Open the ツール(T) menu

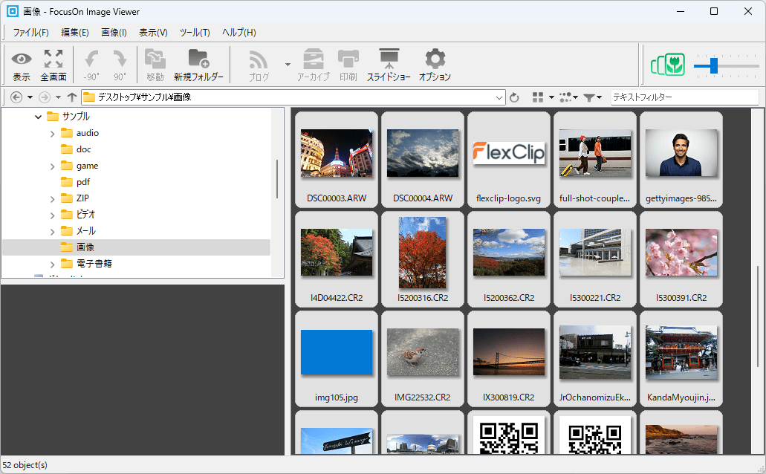195,32
